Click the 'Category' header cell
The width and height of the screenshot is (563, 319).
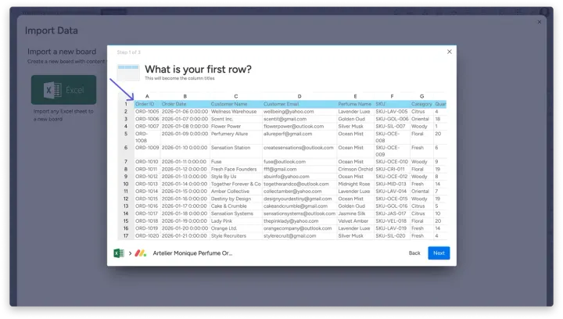[x=421, y=104]
